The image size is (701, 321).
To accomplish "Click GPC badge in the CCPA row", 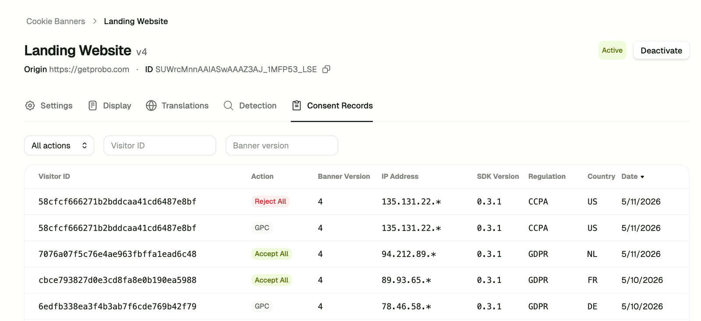I will 262,228.
